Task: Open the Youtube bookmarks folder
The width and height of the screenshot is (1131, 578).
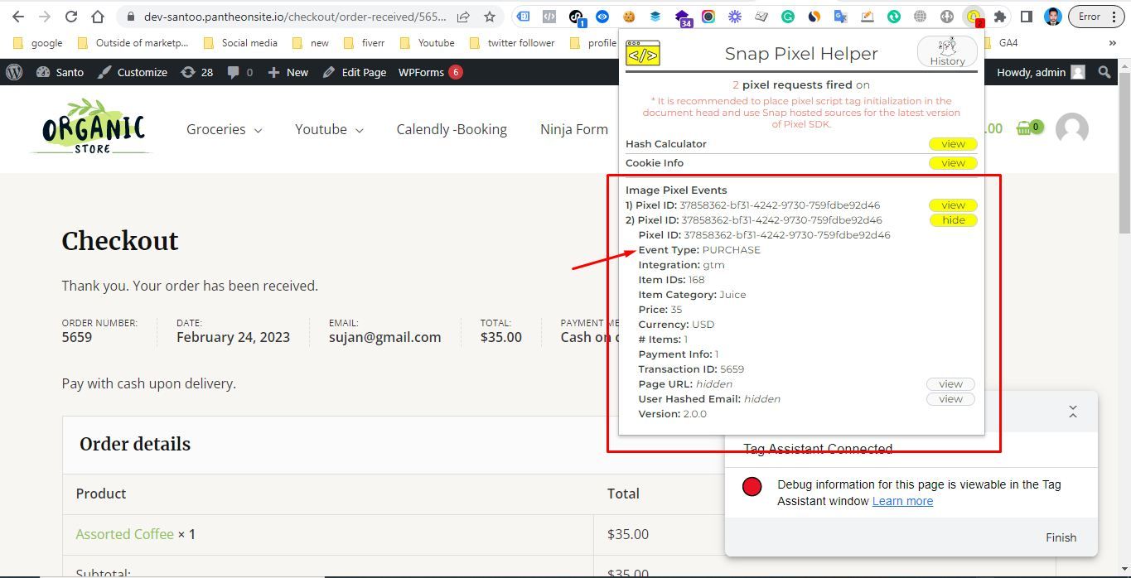Action: (x=427, y=43)
